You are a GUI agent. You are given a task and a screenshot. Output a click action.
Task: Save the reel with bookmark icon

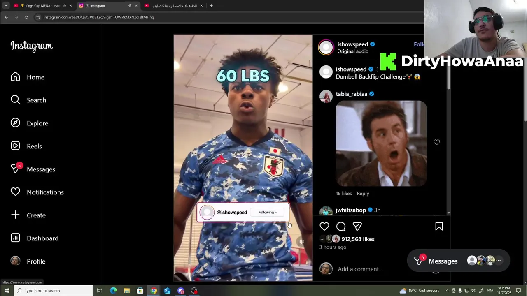439,227
